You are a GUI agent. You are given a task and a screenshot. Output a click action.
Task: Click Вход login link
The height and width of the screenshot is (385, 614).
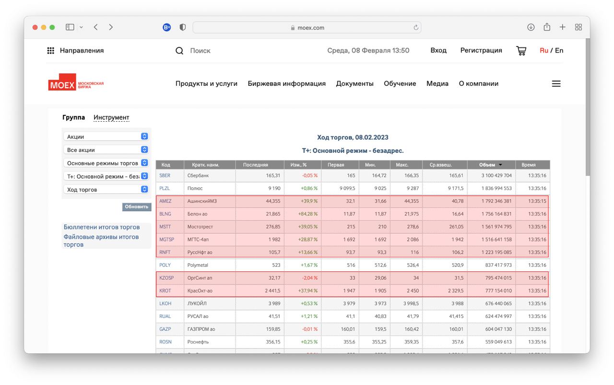[x=438, y=50]
